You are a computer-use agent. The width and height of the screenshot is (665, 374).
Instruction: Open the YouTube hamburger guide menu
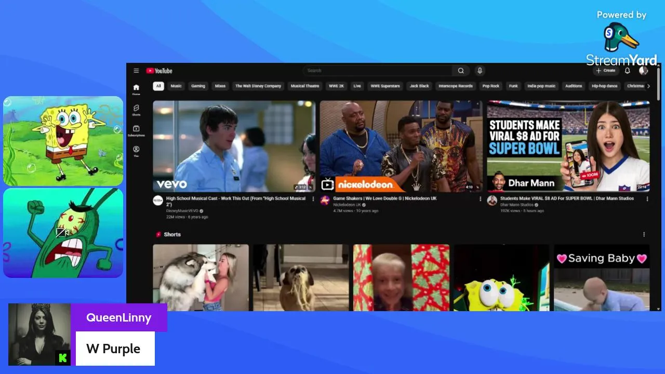coord(136,71)
